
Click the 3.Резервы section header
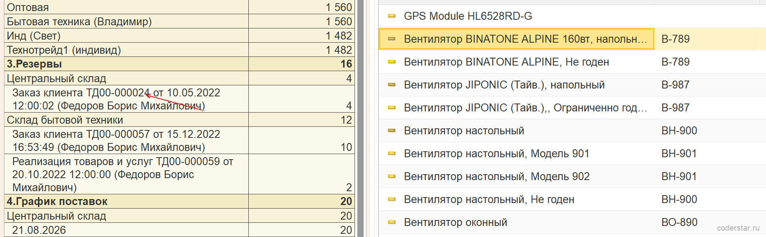179,64
